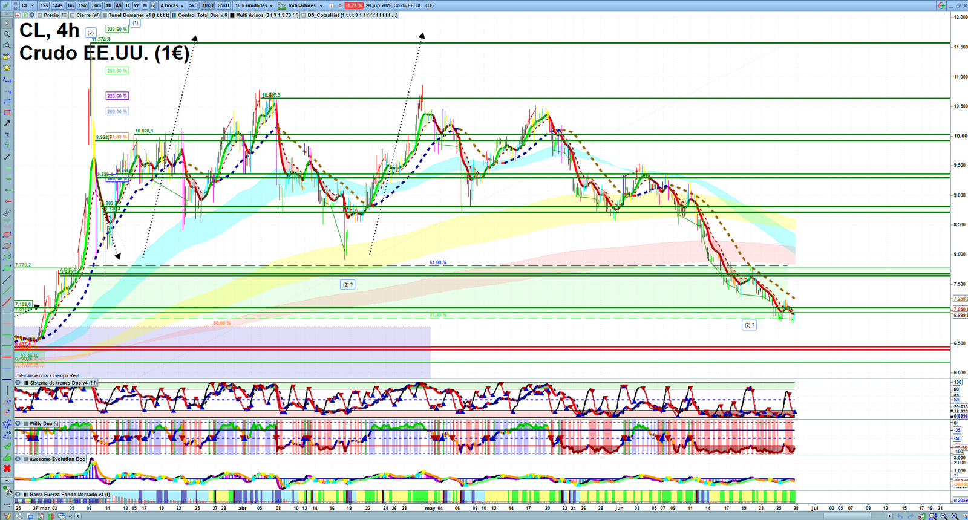Click the chart style candlestick icon
Viewport: 968px width, 520px height.
6,5
